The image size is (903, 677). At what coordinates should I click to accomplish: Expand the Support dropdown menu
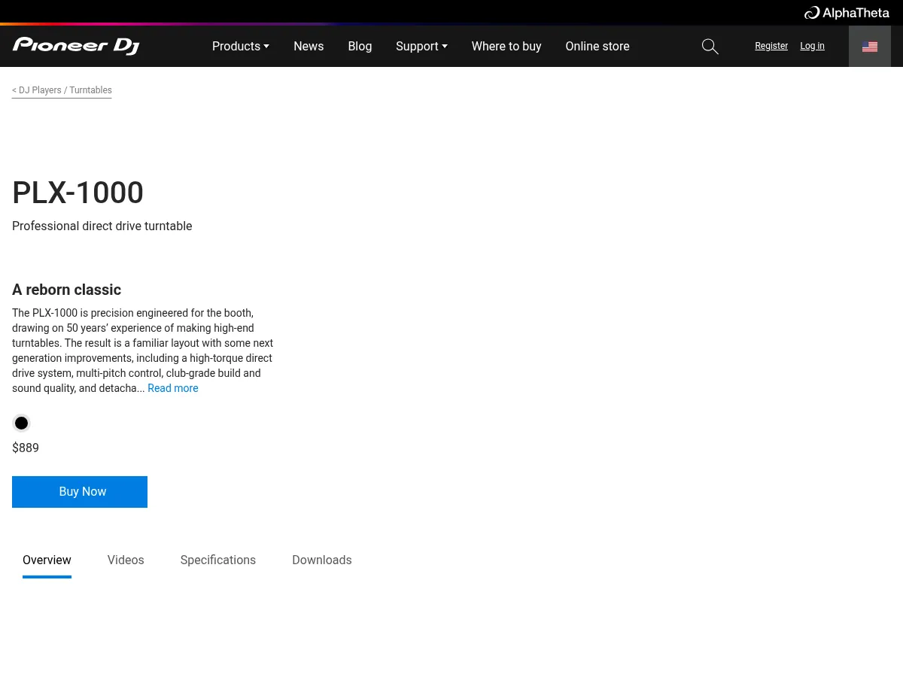tap(421, 47)
